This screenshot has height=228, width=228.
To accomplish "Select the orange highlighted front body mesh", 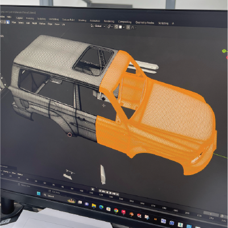I will (x=161, y=118).
